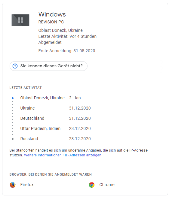Screen dimensions: 172x199
Task: Click the Letzte Aktivität section heading
Action: pos(26,88)
